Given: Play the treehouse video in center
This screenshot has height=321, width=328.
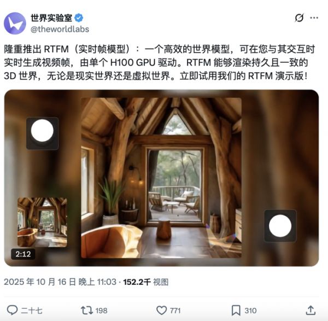Looking at the screenshot, I should [x=161, y=178].
